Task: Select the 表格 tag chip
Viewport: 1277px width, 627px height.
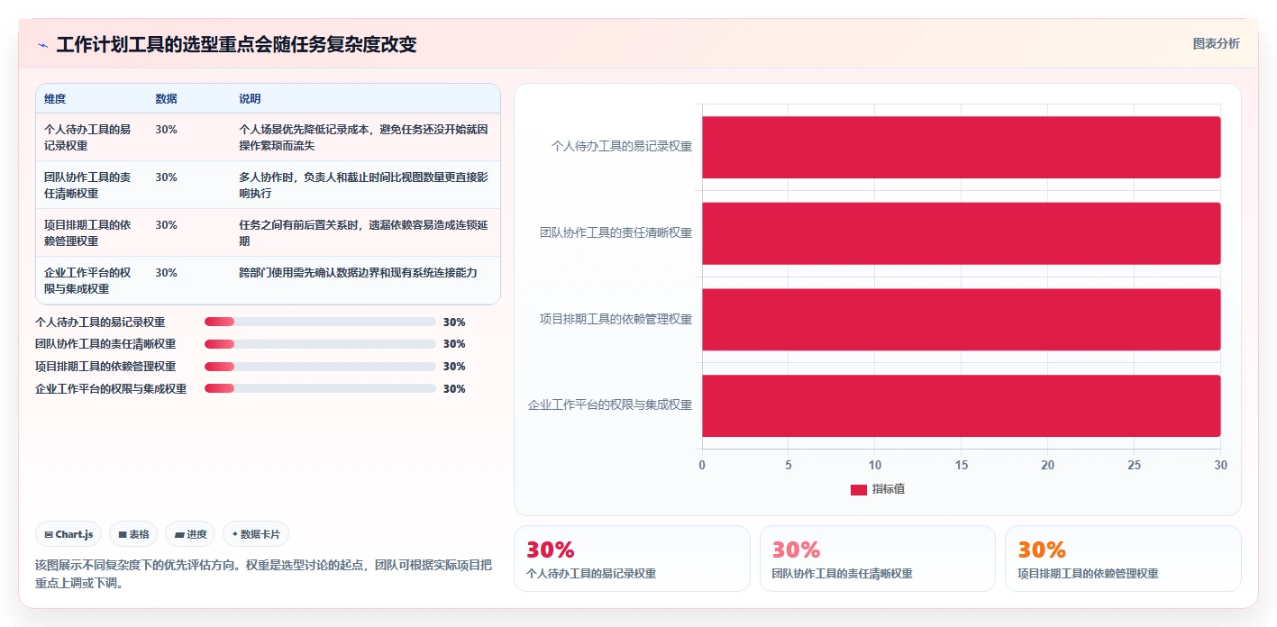Action: click(133, 534)
